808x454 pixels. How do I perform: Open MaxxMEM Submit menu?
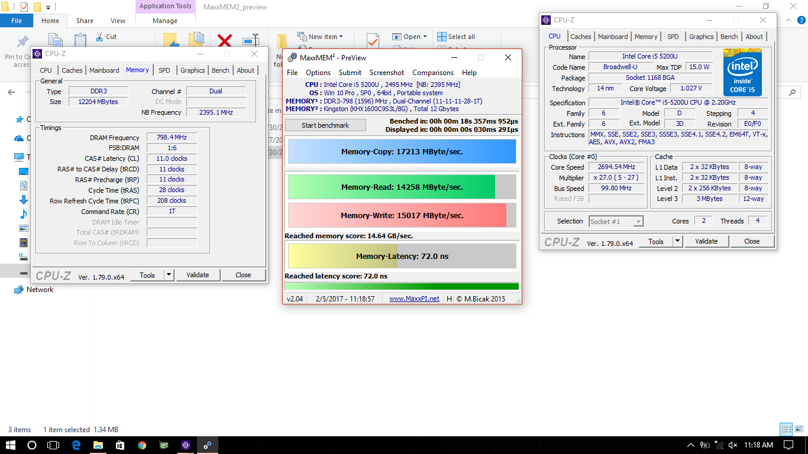tap(350, 73)
